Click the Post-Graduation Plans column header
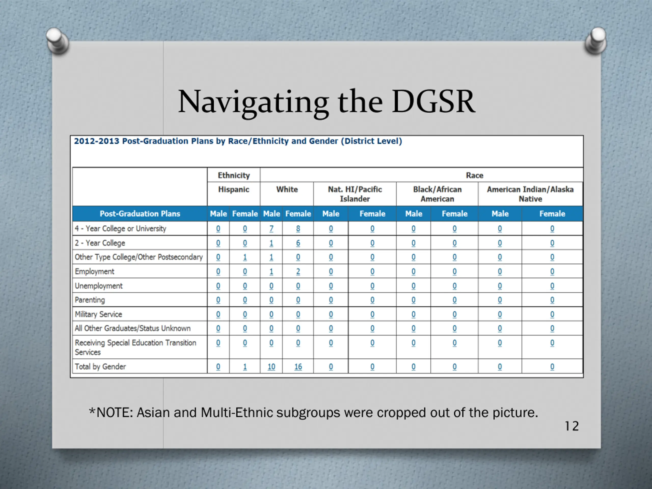The image size is (652, 489). [140, 214]
